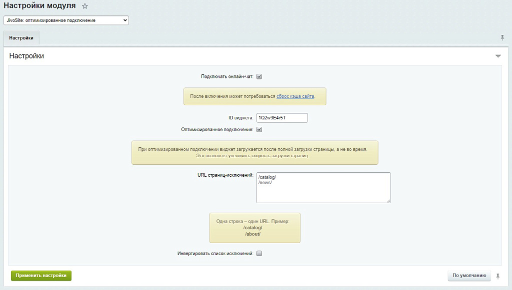The height and width of the screenshot is (290, 512).
Task: Collapse the Настройки section with arrow
Action: 498,56
